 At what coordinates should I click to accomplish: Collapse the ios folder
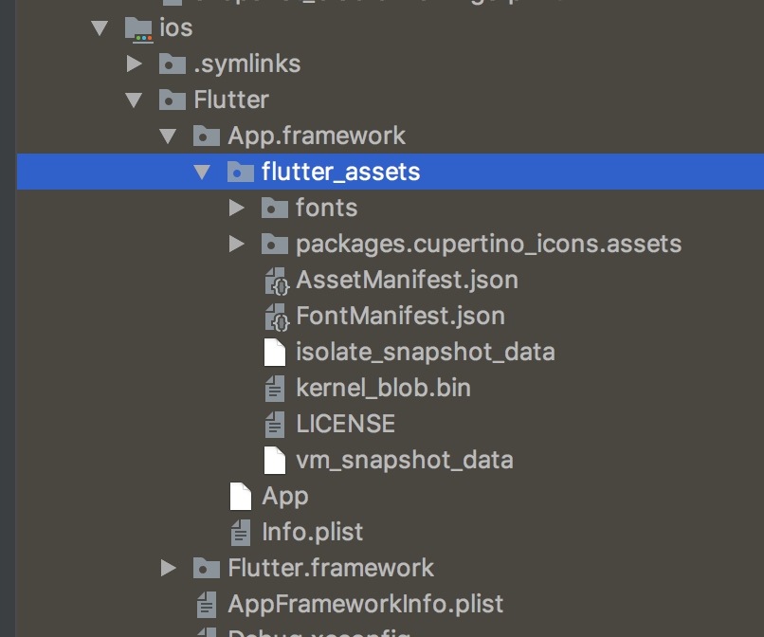coord(100,27)
